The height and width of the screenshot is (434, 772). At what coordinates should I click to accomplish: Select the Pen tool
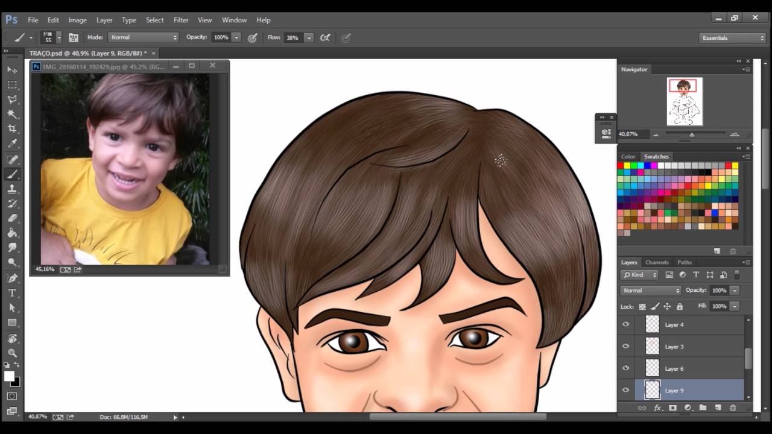12,278
